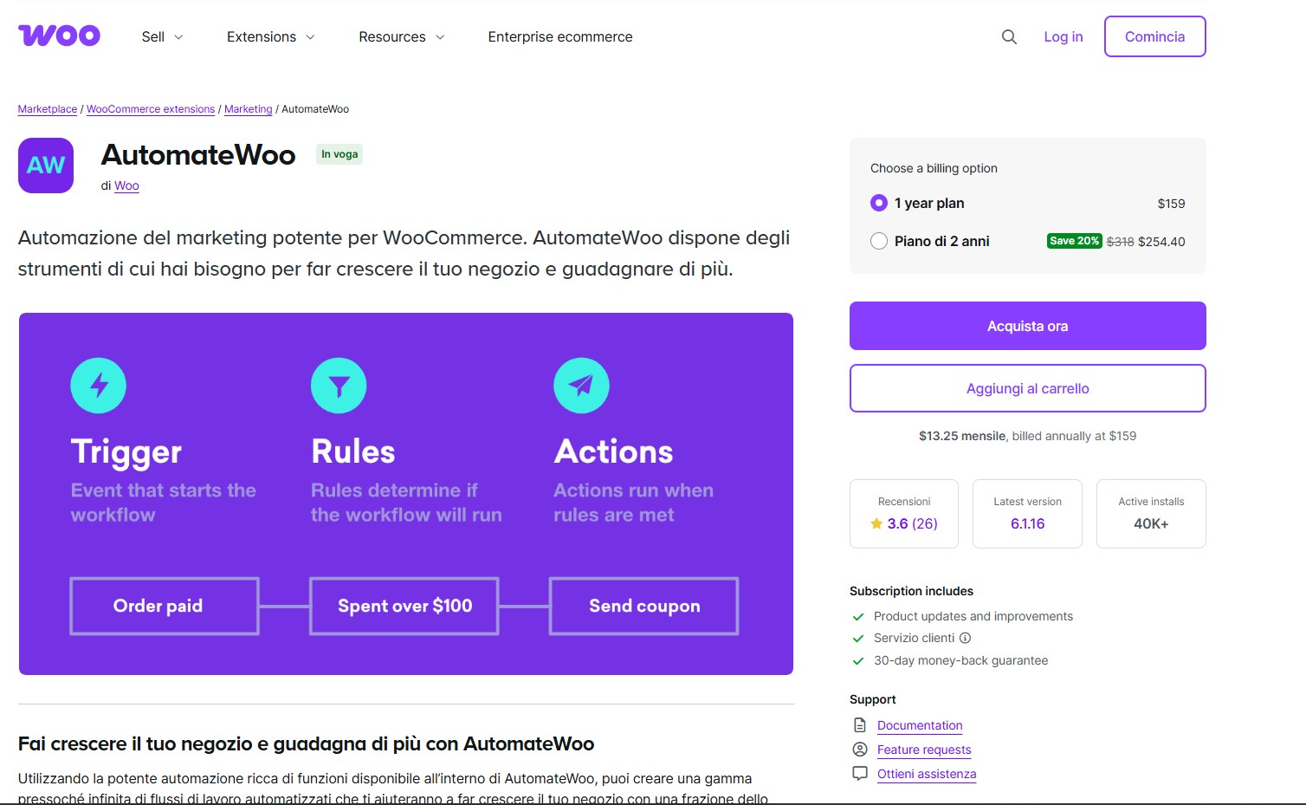Click the document icon beside Documentation
The height and width of the screenshot is (805, 1306).
tap(860, 725)
